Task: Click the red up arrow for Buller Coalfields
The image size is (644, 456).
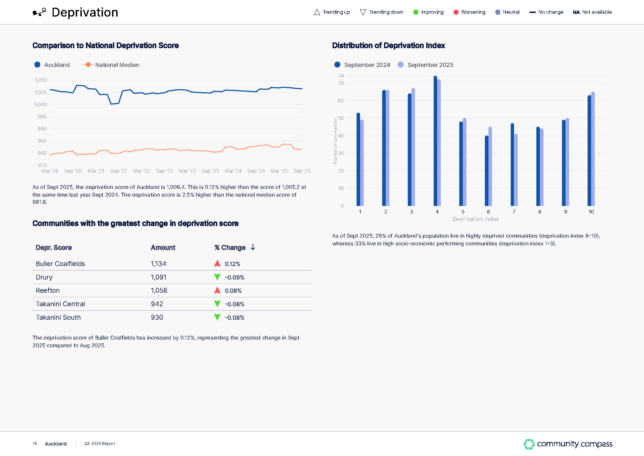Action: pyautogui.click(x=217, y=263)
